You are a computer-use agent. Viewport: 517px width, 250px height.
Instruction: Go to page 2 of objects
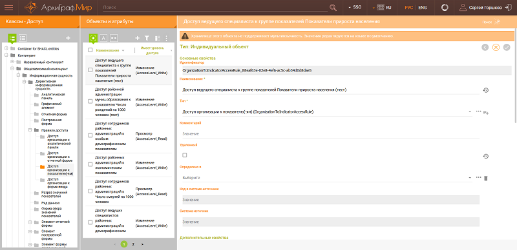pyautogui.click(x=133, y=244)
